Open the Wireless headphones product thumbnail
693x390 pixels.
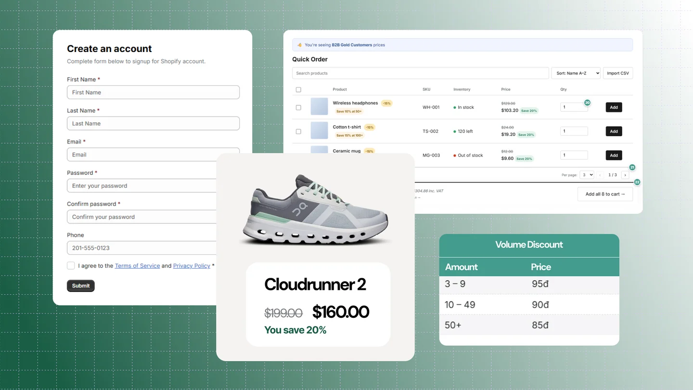pos(319,106)
